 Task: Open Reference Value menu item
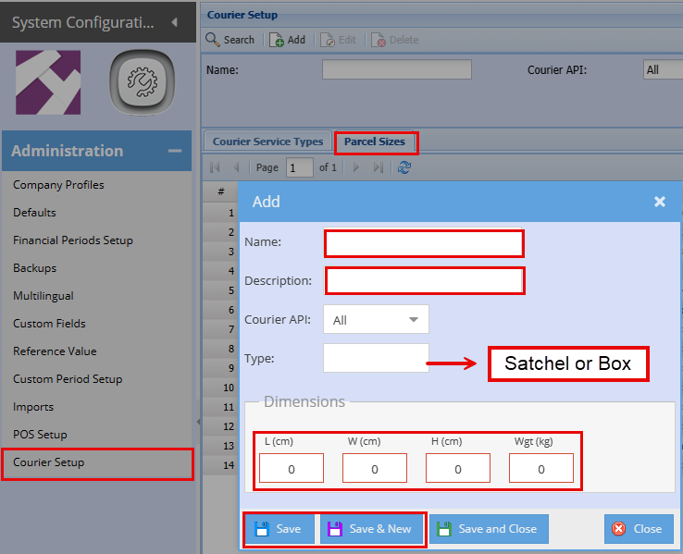55,351
